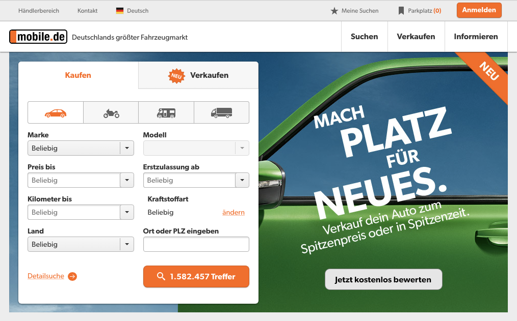Select the motorcycle vehicle type icon
This screenshot has width=517, height=321.
pos(111,113)
